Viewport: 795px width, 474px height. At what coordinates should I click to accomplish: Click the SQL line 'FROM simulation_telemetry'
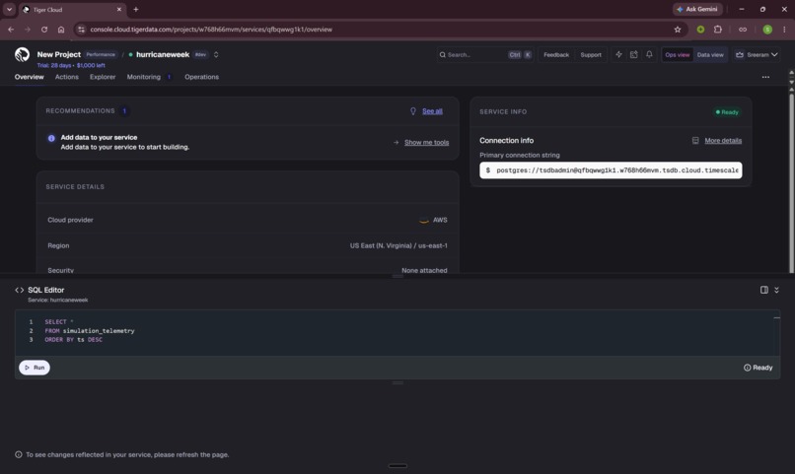(x=90, y=331)
